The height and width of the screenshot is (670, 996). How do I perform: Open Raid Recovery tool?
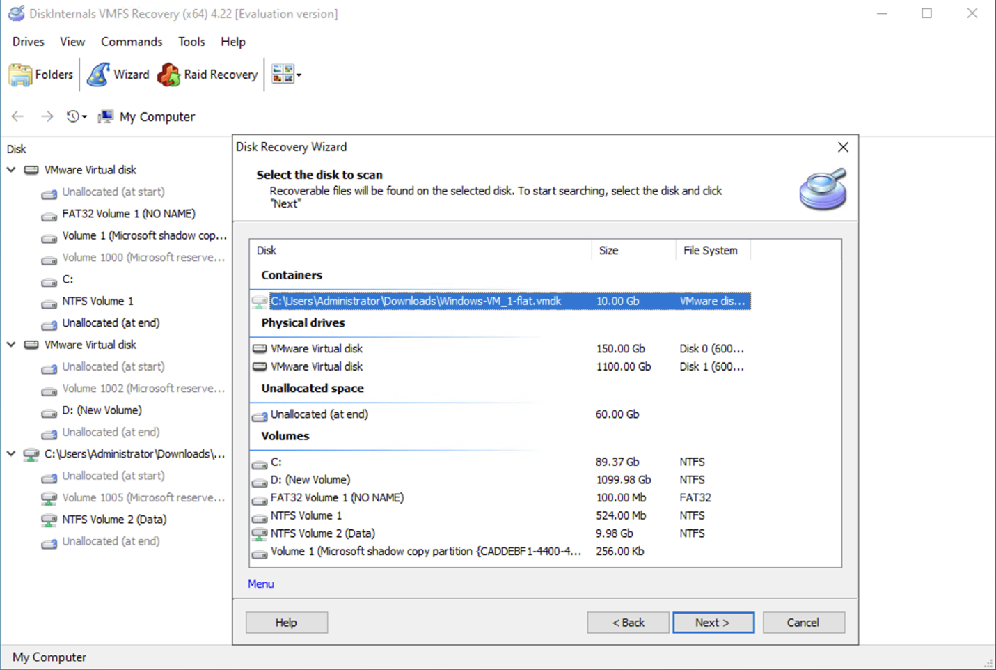(x=207, y=75)
